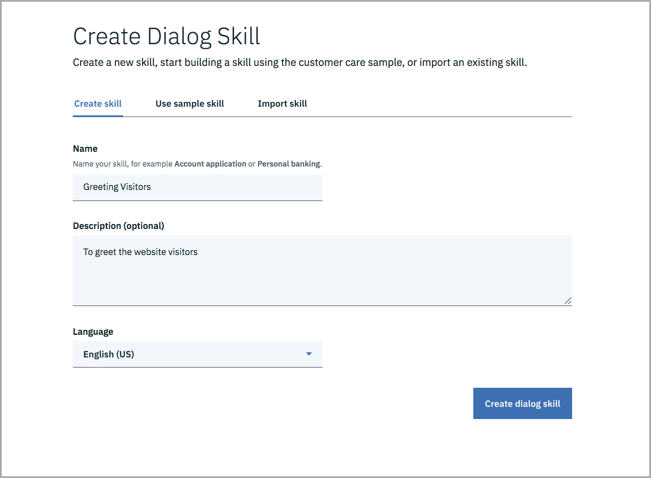Click the Create dialog skill button
Screen dimensions: 651x478
[x=522, y=403]
